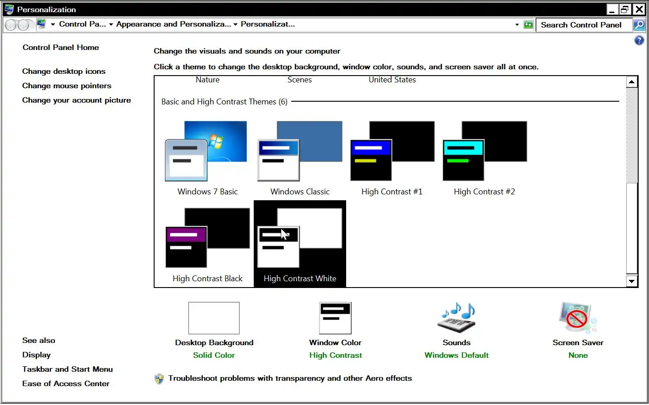
Task: Click the Forward navigation button
Action: pos(23,25)
